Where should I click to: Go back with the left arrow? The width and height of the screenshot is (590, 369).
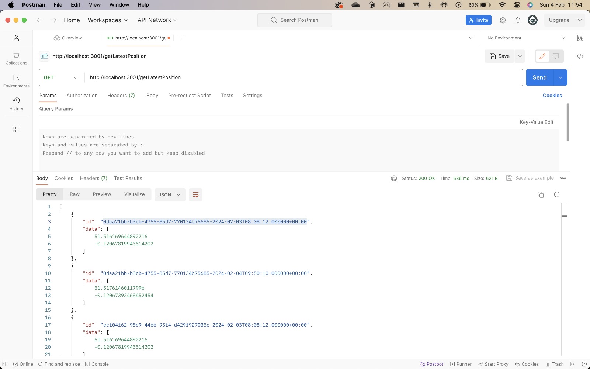39,20
